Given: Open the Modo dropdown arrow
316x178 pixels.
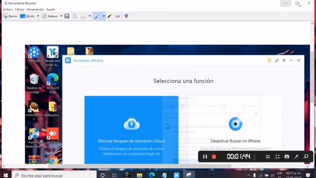Looking at the screenshot, I should pos(38,16).
